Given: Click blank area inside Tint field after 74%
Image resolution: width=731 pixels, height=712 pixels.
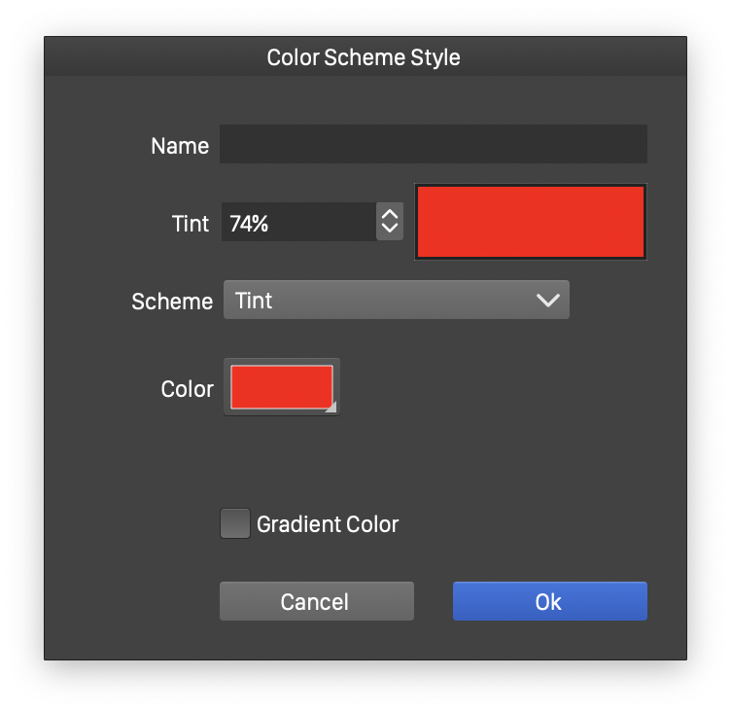Looking at the screenshot, I should click(x=326, y=224).
